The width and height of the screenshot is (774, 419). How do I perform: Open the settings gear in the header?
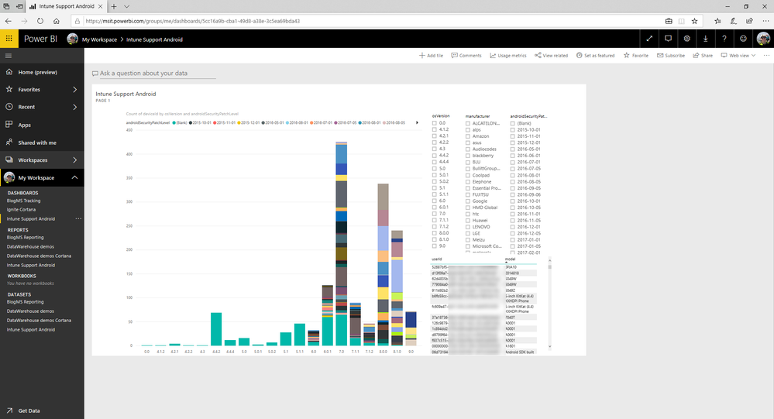tap(686, 39)
